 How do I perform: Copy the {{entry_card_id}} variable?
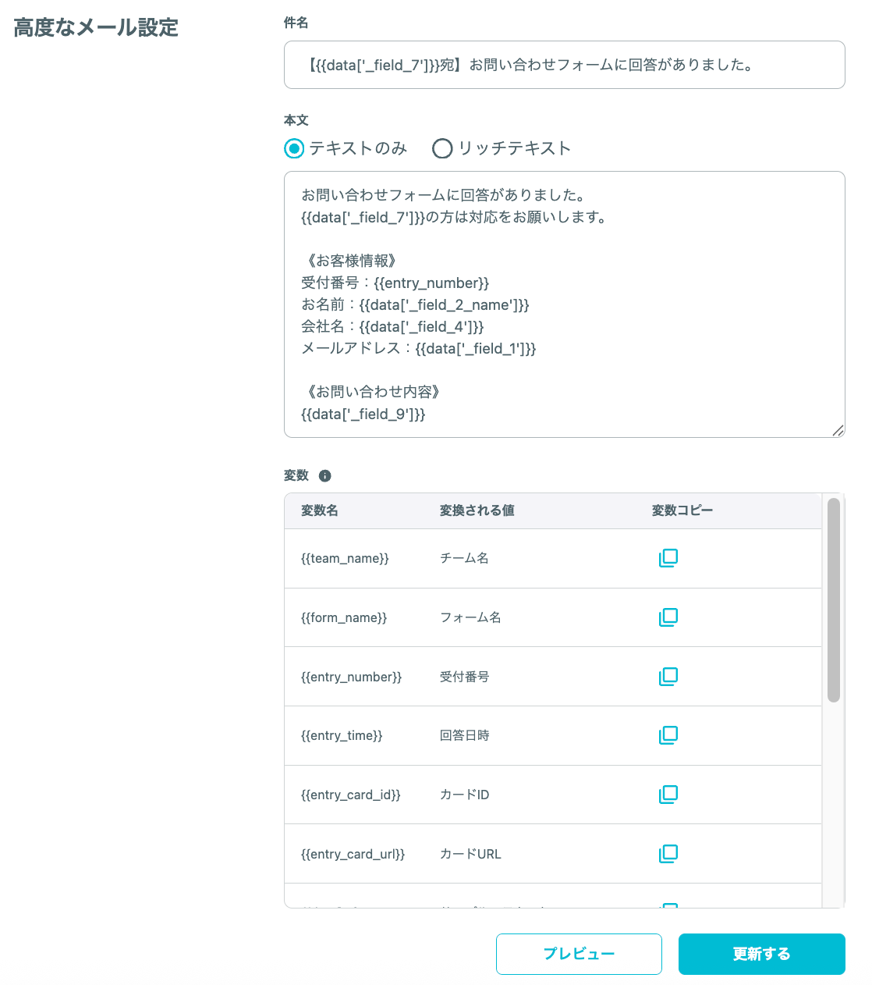click(668, 795)
